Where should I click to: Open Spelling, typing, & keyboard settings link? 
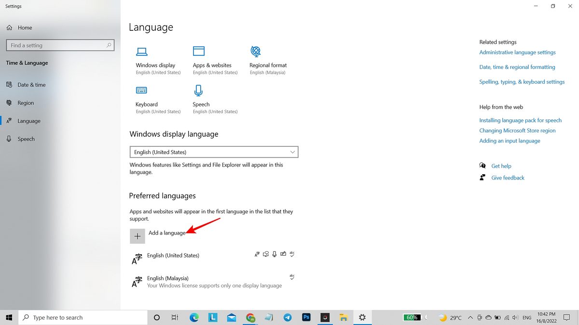[x=522, y=82]
